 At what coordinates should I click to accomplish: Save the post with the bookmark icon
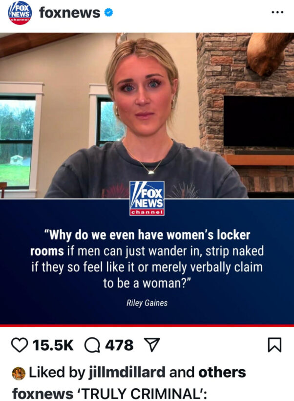coord(274,345)
